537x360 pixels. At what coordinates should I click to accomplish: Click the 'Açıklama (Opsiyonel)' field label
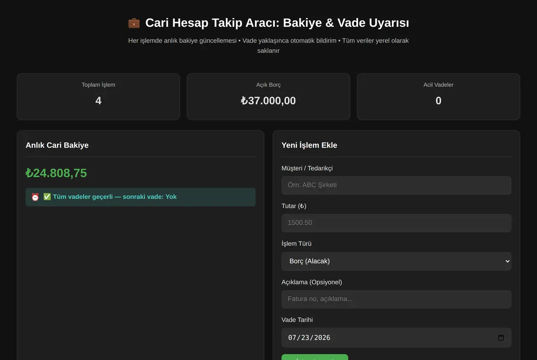(x=312, y=282)
